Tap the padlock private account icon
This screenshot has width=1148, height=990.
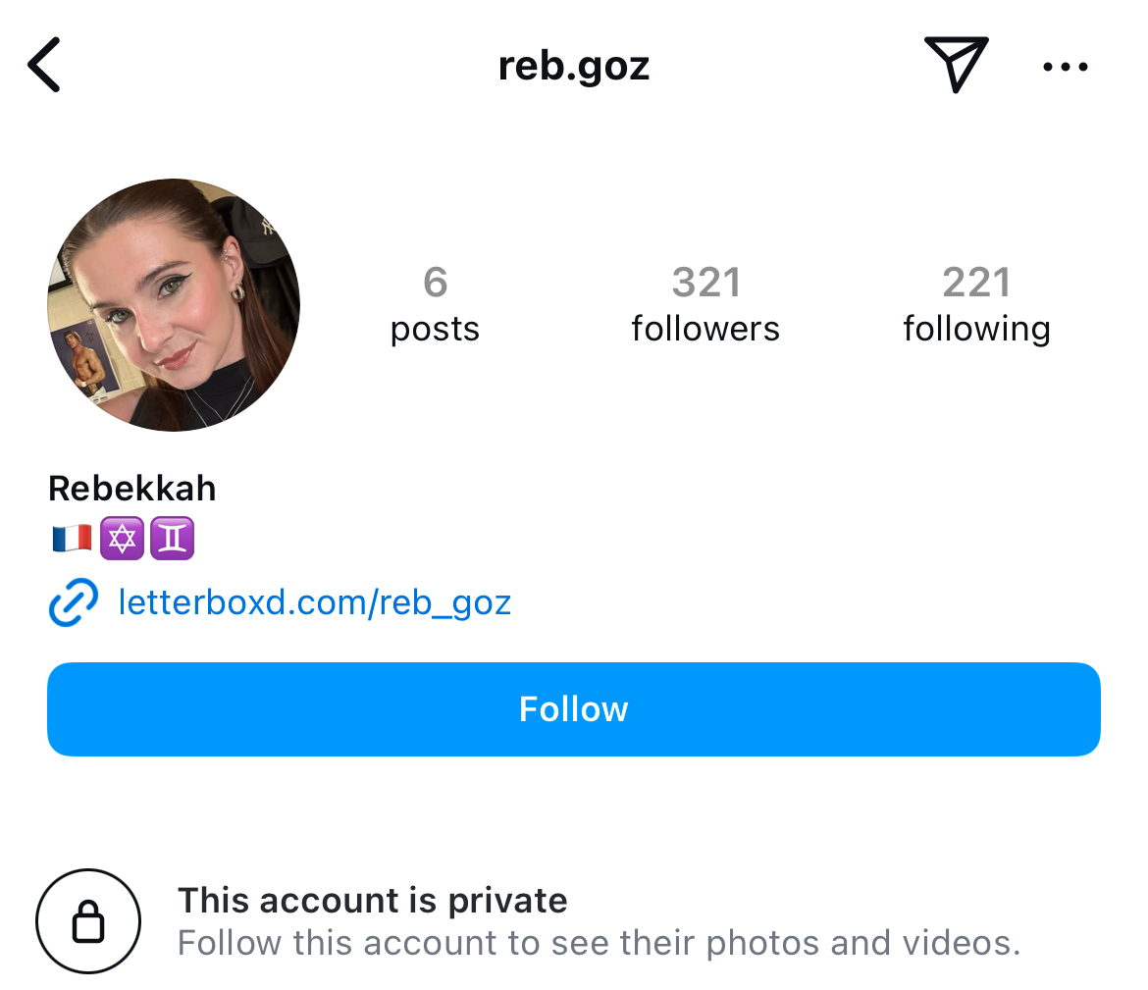tap(88, 921)
